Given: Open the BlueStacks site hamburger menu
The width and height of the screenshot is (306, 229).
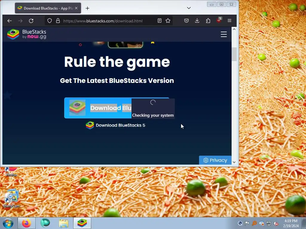Looking at the screenshot, I should click(x=224, y=34).
